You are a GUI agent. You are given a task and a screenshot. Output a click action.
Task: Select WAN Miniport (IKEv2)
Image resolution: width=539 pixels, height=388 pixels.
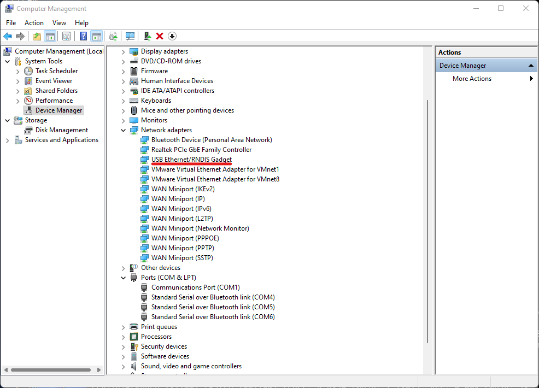[x=183, y=189]
